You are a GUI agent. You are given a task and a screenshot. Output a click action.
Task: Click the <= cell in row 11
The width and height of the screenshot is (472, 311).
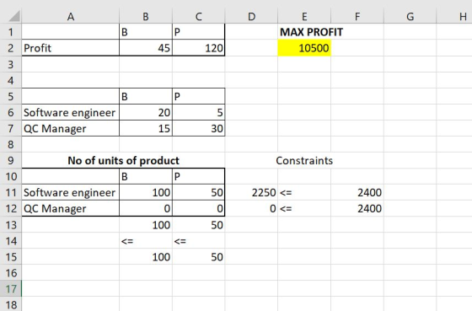click(304, 192)
